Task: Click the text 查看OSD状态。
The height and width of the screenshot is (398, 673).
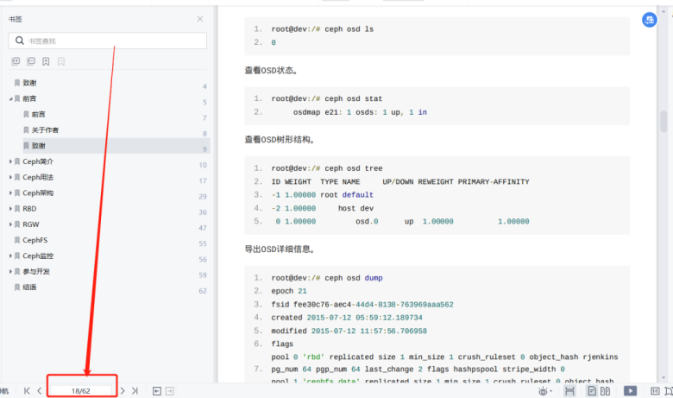Action: (x=271, y=71)
